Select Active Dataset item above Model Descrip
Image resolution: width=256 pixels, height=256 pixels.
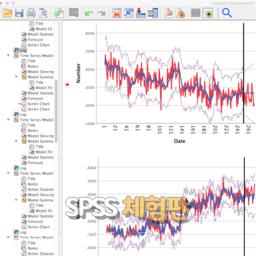pos(38,189)
